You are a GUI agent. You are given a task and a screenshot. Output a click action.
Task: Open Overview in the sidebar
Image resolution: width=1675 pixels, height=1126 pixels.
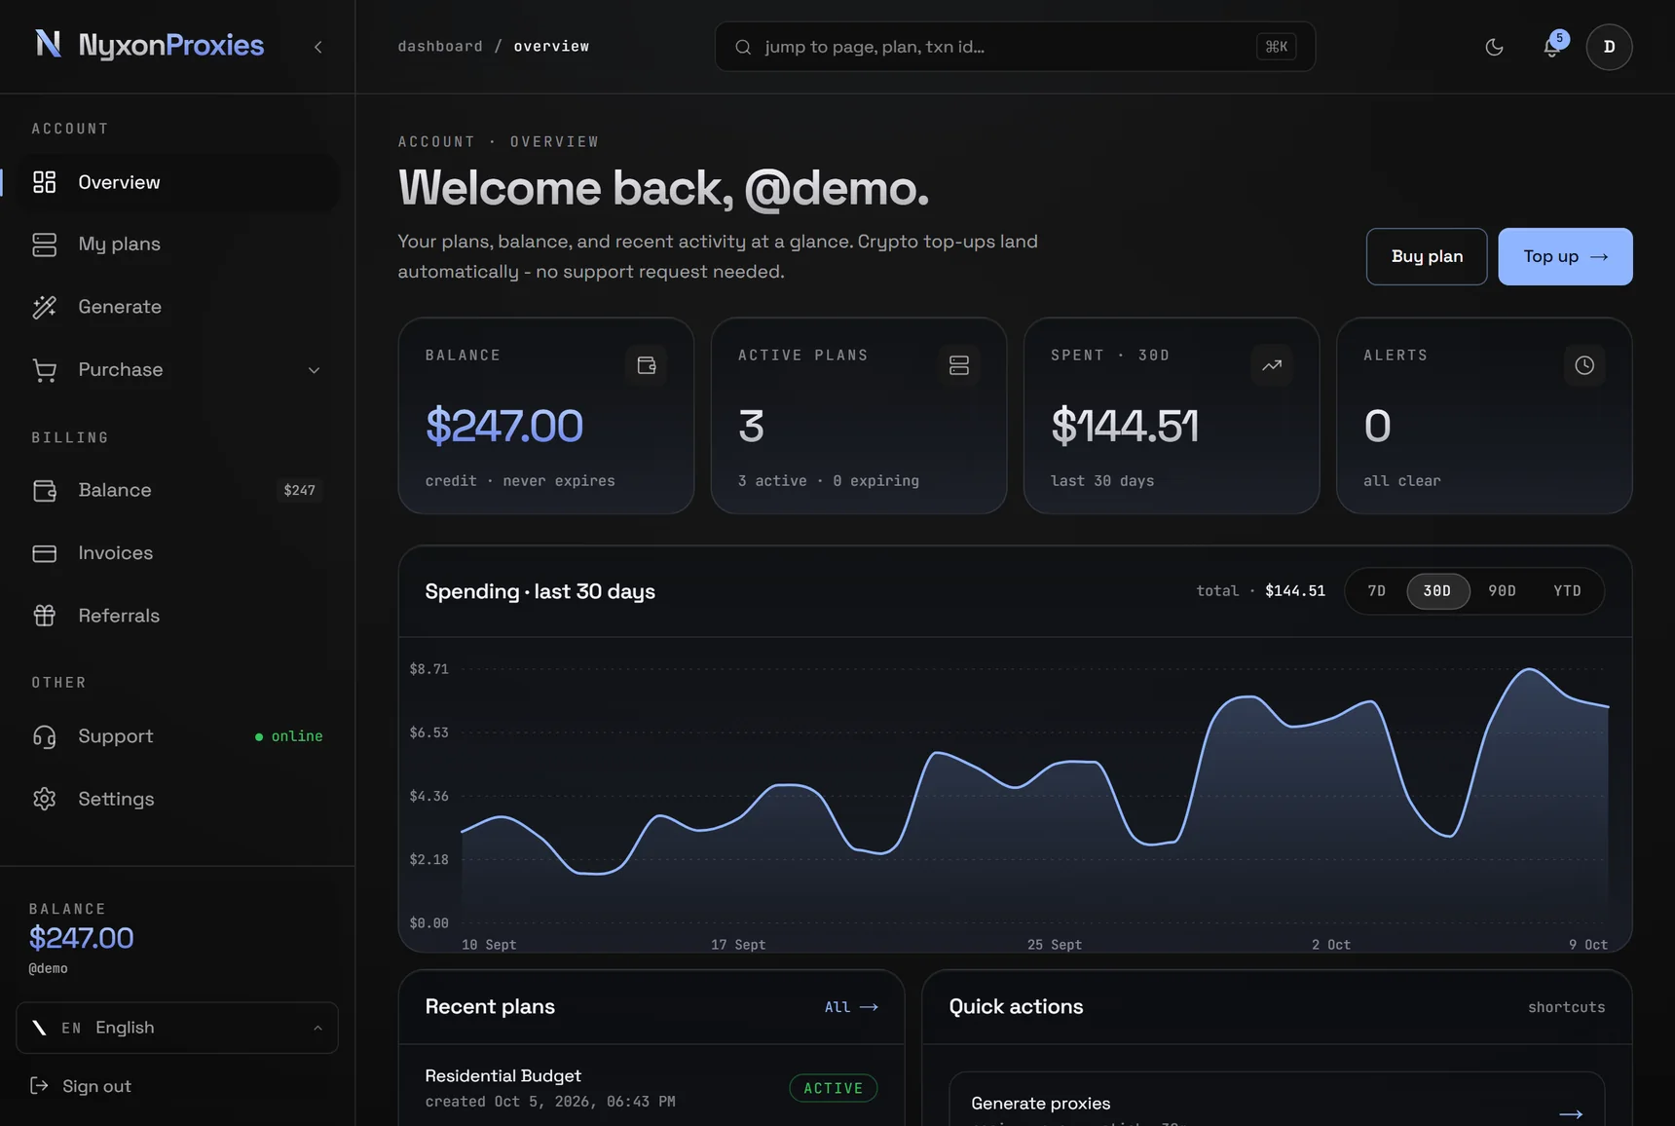pos(177,182)
